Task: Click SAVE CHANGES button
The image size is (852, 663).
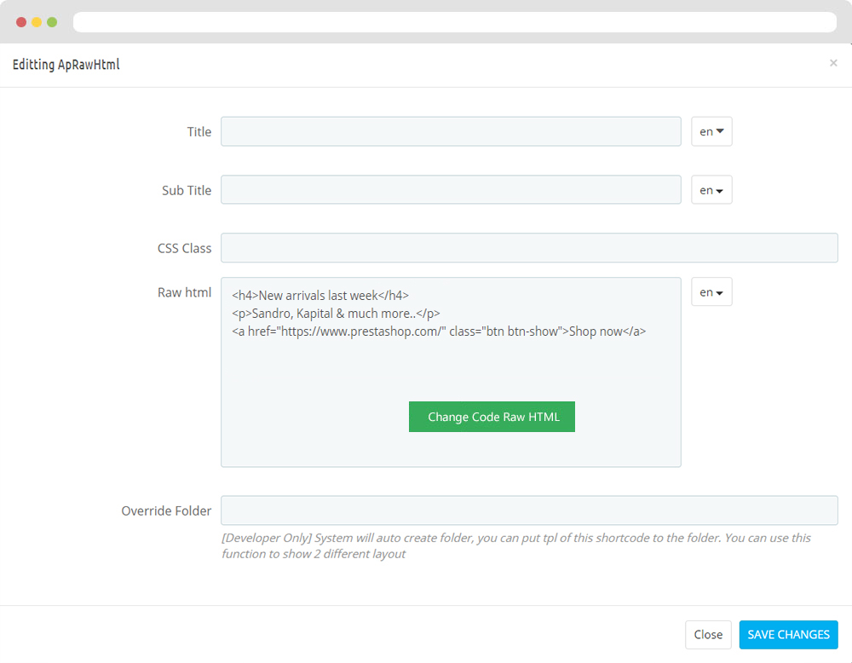Action: click(x=788, y=634)
